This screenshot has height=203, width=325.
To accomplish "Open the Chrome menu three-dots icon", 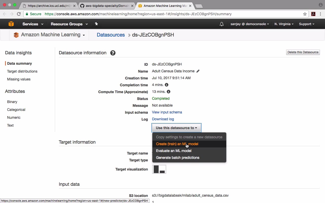I will pos(320,14).
